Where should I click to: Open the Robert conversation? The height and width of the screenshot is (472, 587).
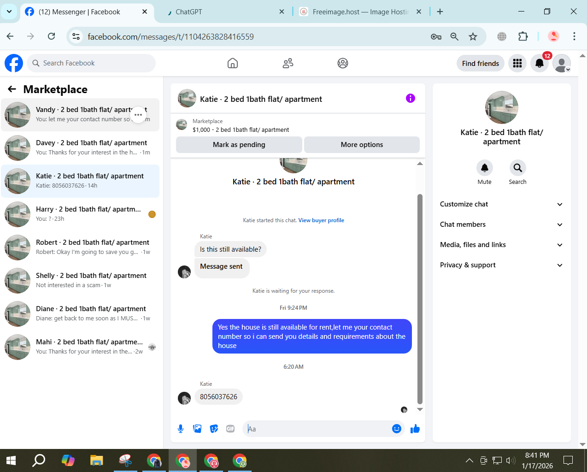[x=80, y=248]
